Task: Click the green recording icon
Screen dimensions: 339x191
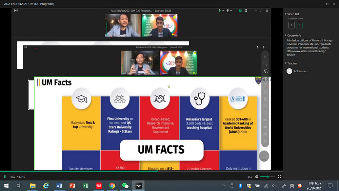Action: tap(240, 11)
